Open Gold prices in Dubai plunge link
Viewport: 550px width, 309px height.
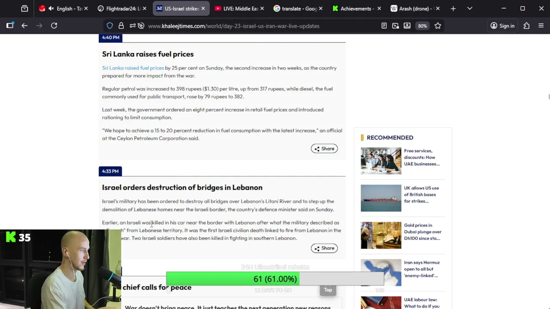(423, 232)
